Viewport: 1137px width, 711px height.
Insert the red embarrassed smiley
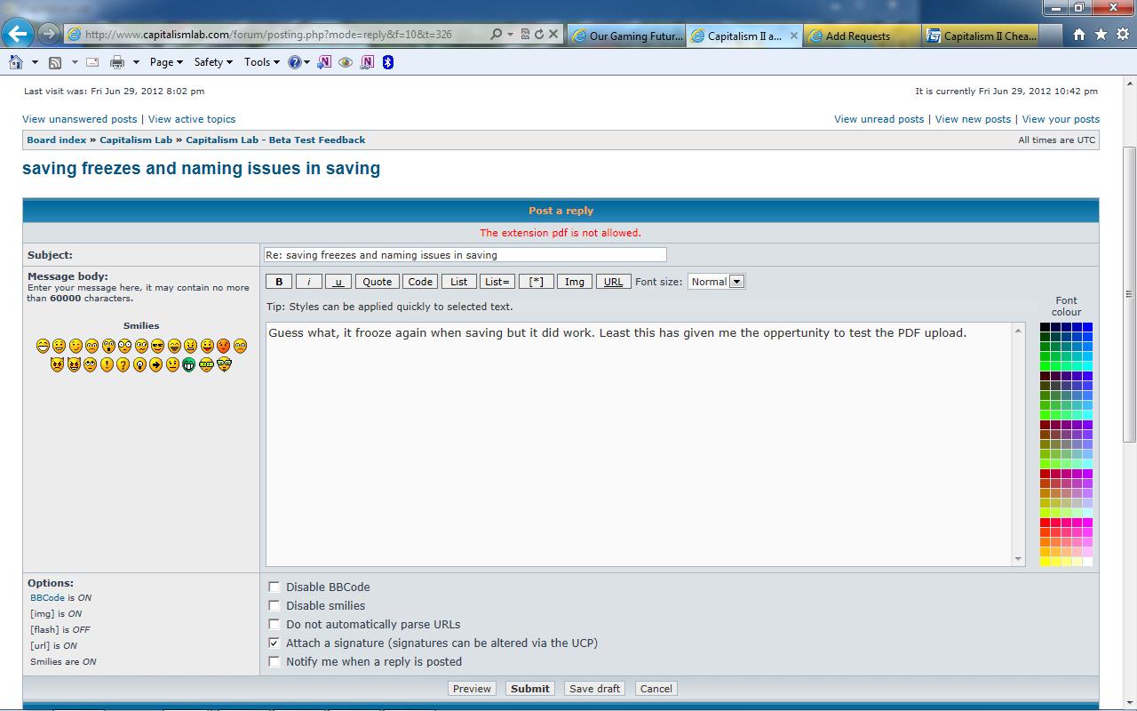tap(224, 346)
